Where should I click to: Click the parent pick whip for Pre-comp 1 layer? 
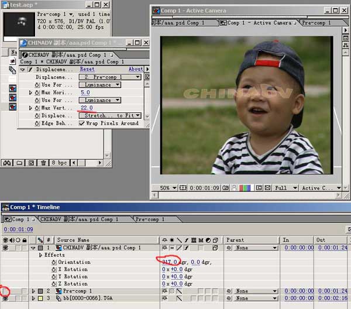[229, 291]
